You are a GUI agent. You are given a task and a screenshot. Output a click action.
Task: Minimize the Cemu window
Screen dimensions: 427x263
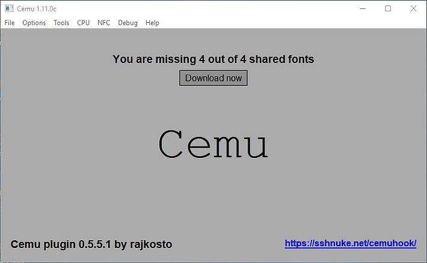tap(363, 8)
